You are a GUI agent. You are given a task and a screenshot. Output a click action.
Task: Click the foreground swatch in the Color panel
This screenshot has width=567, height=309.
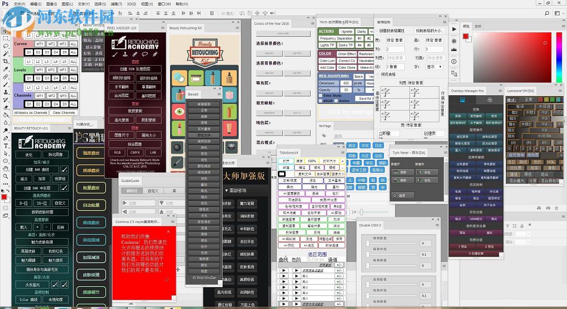coord(466,36)
